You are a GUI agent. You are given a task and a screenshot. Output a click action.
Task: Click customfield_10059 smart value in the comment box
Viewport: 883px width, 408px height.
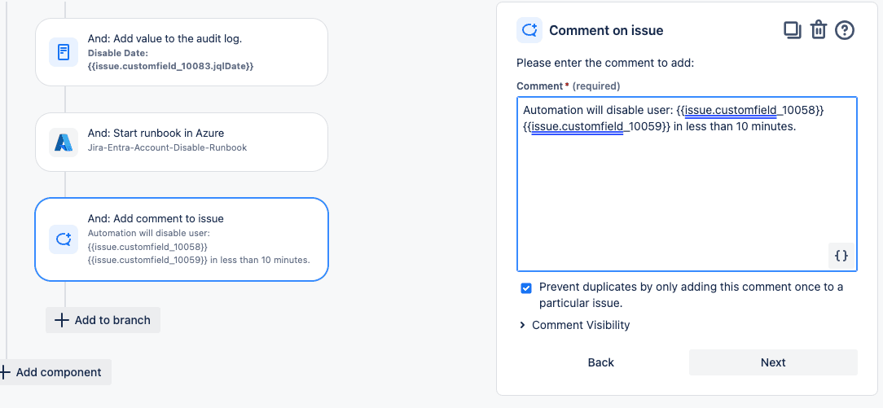(x=596, y=126)
